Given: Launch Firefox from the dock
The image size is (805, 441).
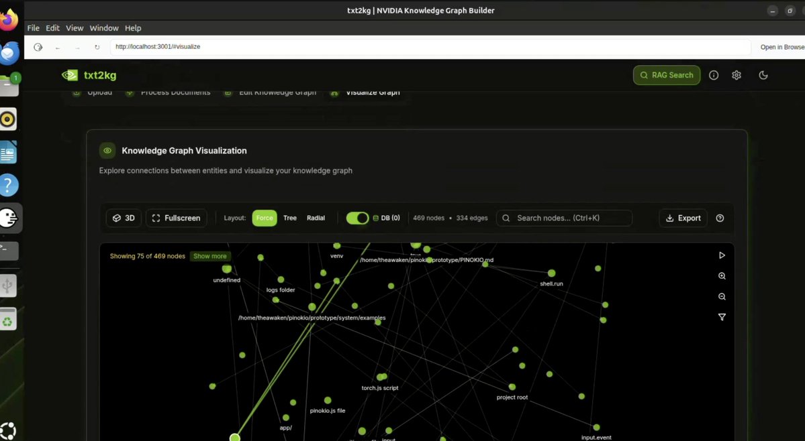Looking at the screenshot, I should tap(9, 21).
